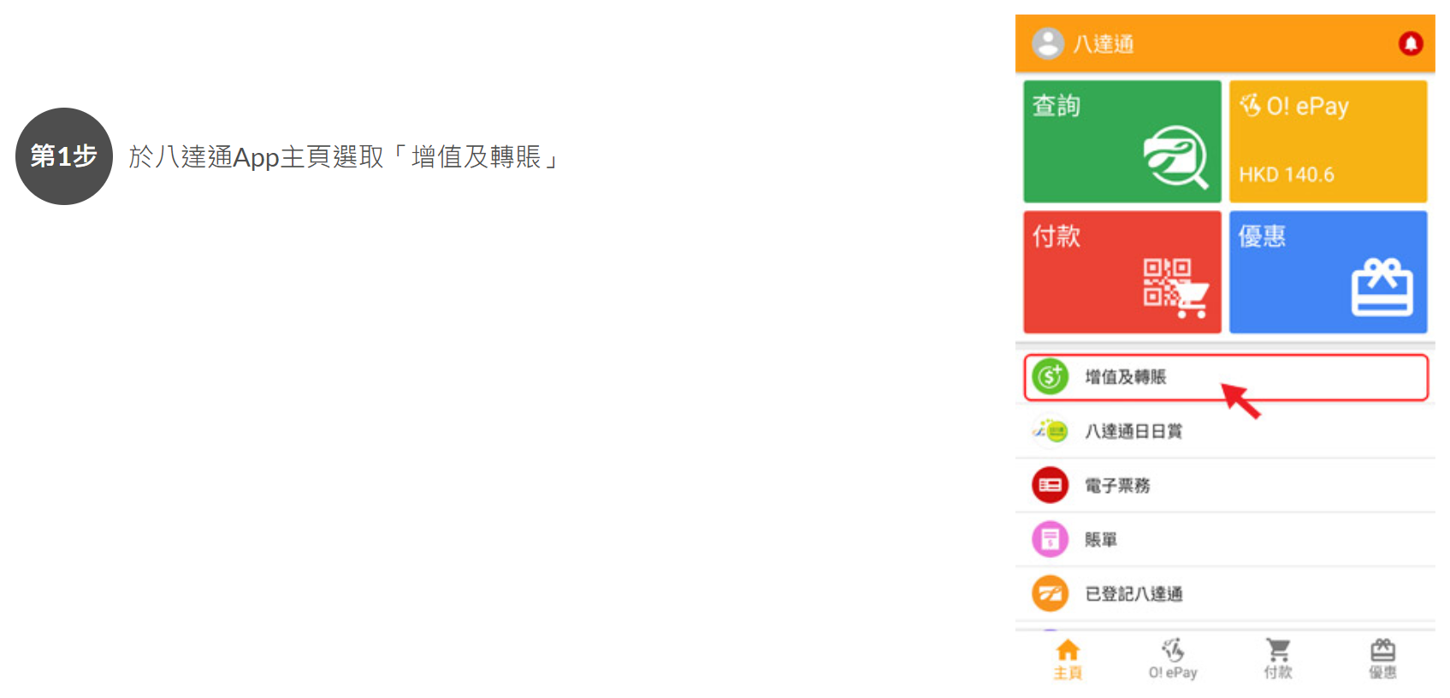Tap the green dollar top-up icon

tap(1050, 377)
